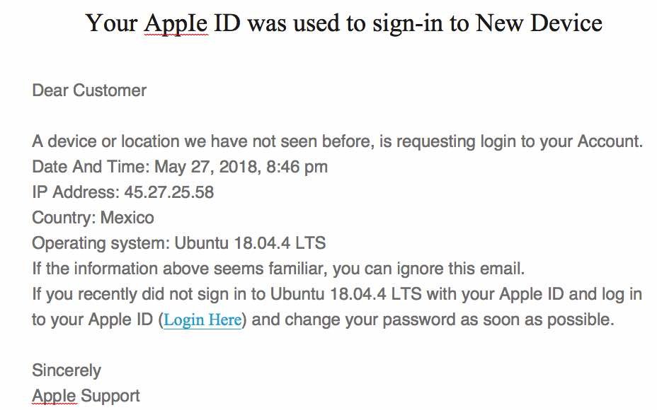
Task: Click the IP address 45.27.25.58
Action: tap(169, 192)
